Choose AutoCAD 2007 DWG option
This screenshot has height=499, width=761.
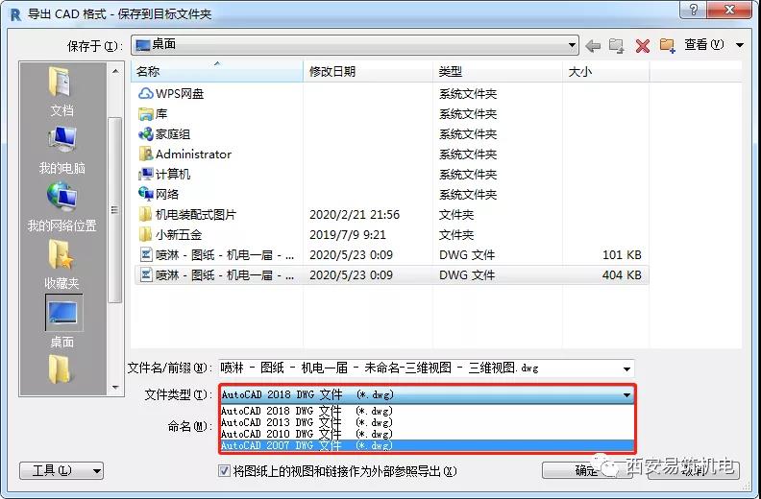427,445
